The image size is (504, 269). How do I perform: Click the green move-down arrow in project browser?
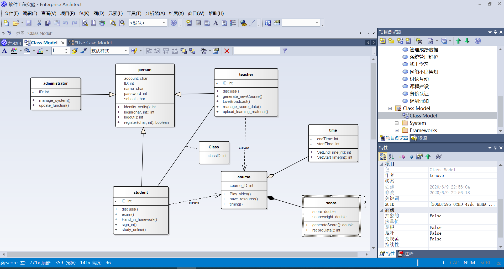coord(467,41)
